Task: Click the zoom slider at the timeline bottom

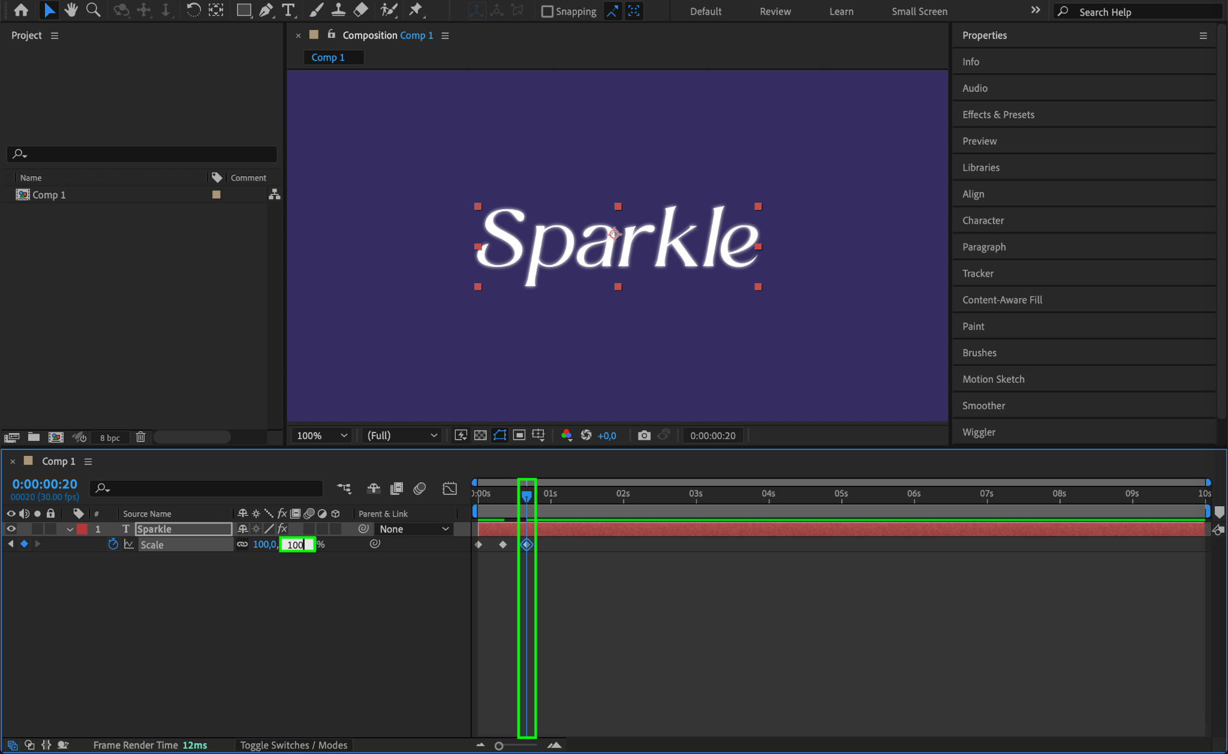Action: (499, 746)
